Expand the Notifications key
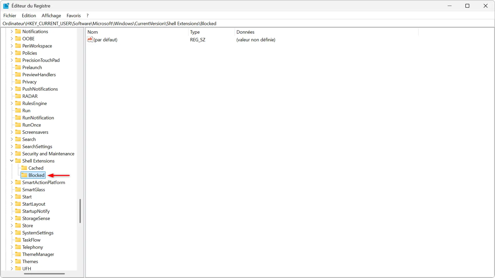Screen dimensions: 495x278 [x=12, y=31]
